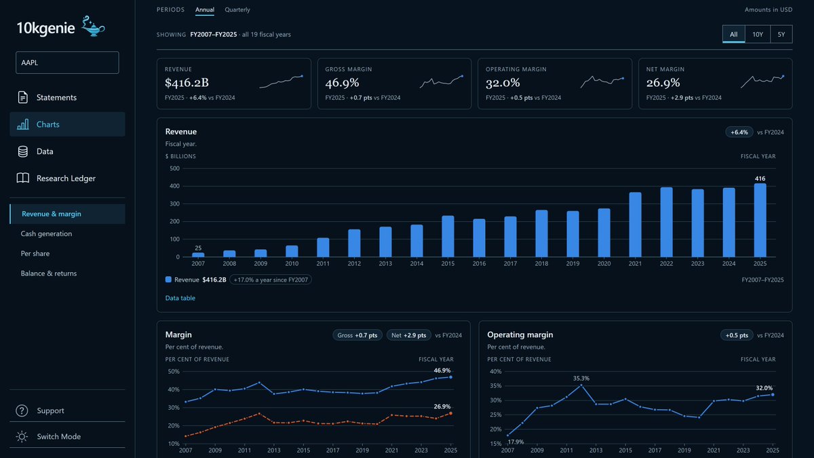Viewport: 814px width, 458px height.
Task: Click the 46.9% gross margin end point
Action: pos(450,377)
